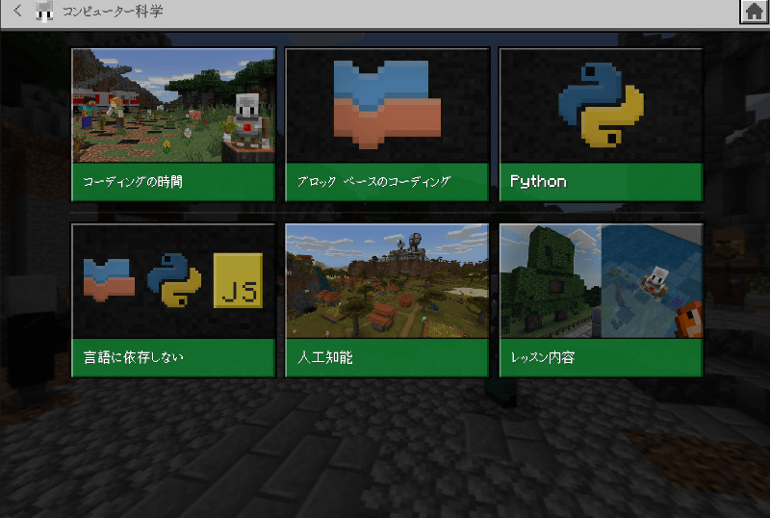This screenshot has height=518, width=770.
Task: Open the 人工知能 category label
Action: click(387, 357)
